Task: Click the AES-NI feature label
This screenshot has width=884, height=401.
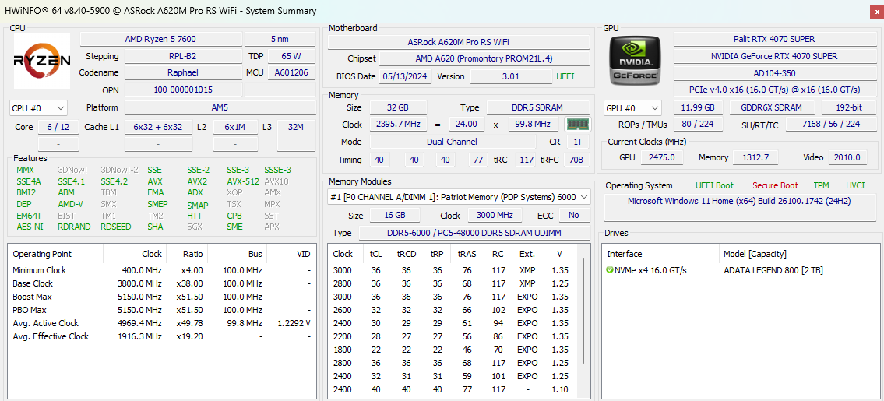Action: 29,227
